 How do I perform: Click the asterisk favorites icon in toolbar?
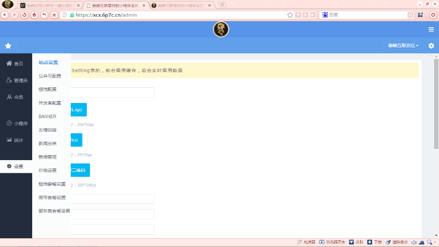pos(54,15)
